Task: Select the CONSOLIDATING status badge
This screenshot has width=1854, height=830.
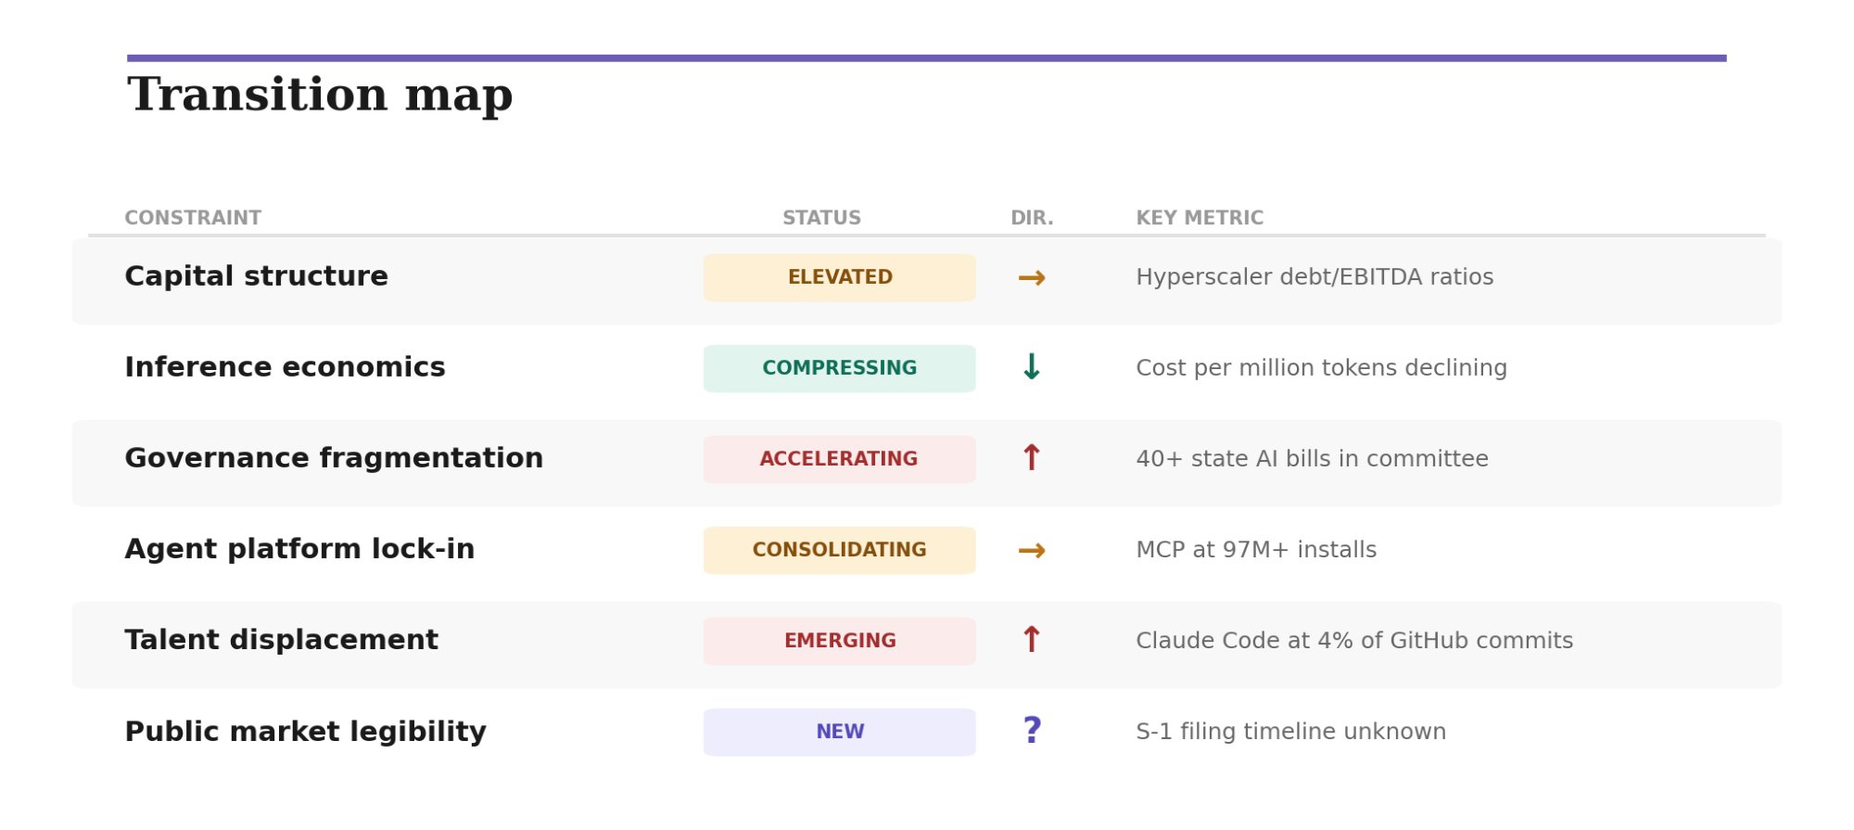Action: [840, 550]
